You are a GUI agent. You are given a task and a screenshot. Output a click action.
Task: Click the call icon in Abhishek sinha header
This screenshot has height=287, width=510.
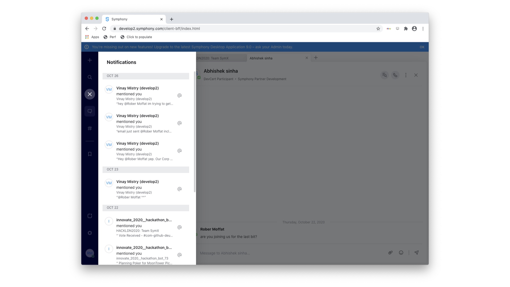pos(395,75)
